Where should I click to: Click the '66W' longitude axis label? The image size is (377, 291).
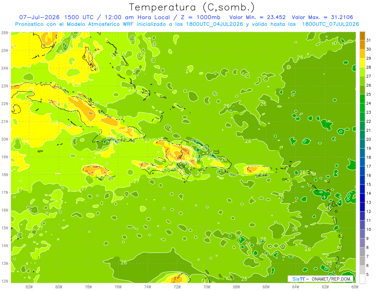coord(266,287)
